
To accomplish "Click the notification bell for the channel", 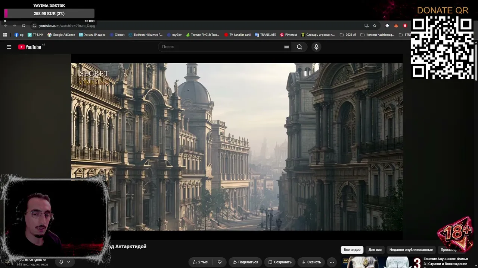I will [61, 262].
